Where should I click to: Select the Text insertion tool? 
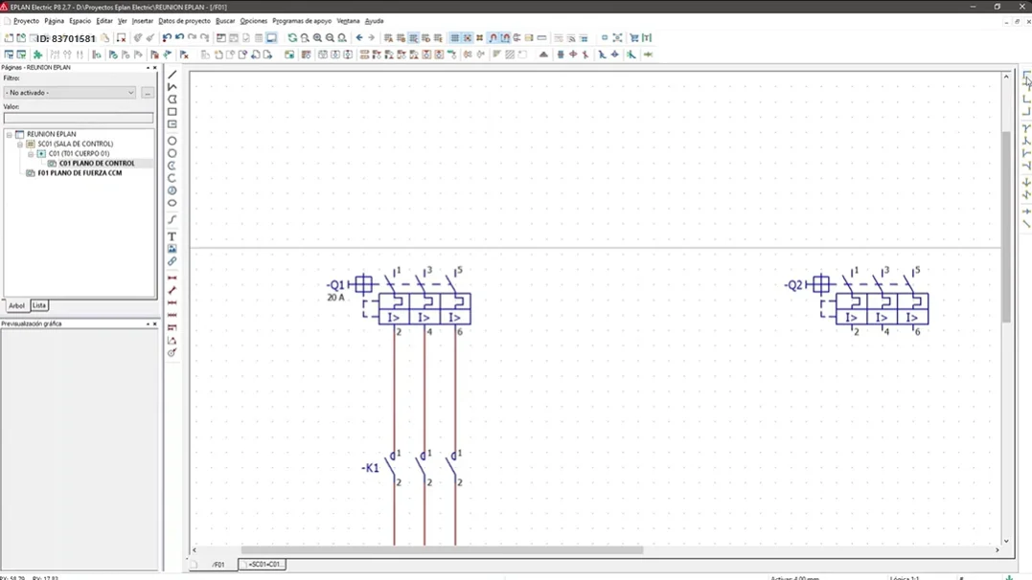click(172, 236)
